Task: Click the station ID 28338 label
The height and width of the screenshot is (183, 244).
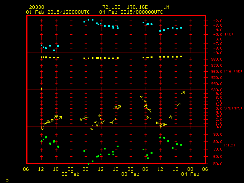Action: pos(36,7)
